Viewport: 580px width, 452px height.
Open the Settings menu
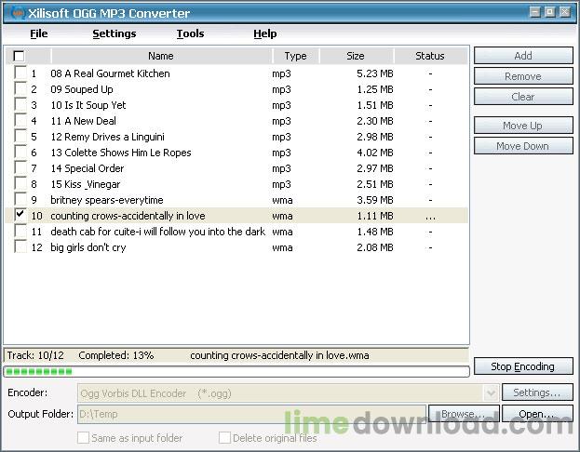[115, 33]
